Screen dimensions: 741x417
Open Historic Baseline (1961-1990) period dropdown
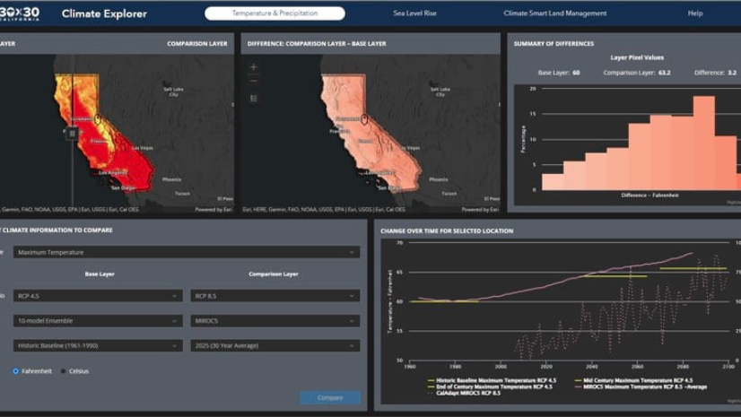[98, 345]
